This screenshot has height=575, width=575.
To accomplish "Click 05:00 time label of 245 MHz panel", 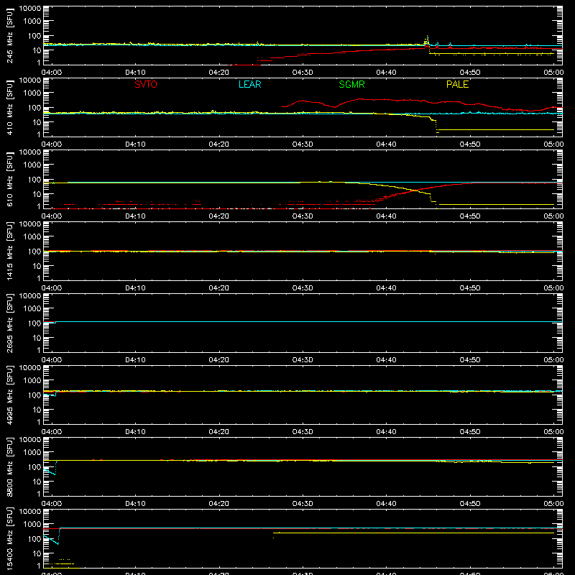I will pos(553,73).
